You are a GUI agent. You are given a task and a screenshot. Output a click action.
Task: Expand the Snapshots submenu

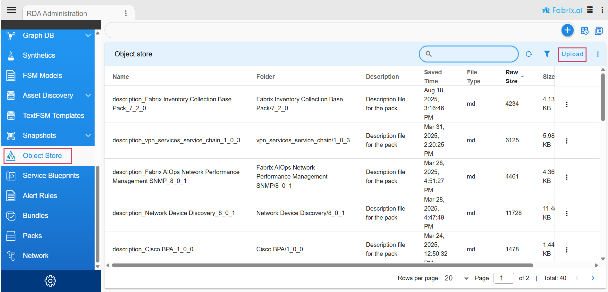88,136
